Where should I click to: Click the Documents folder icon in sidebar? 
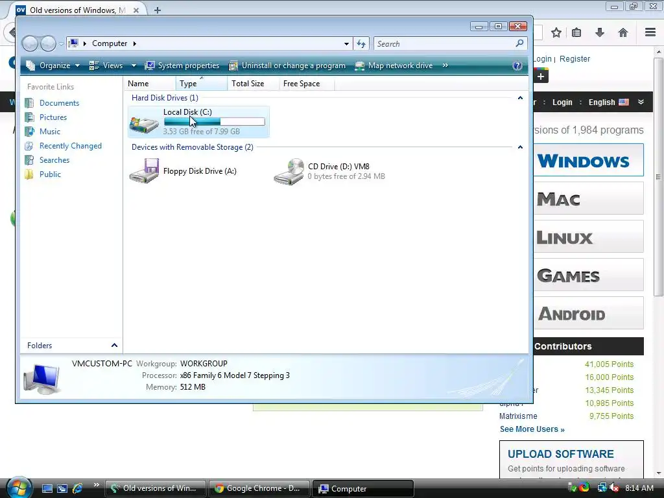click(x=29, y=103)
